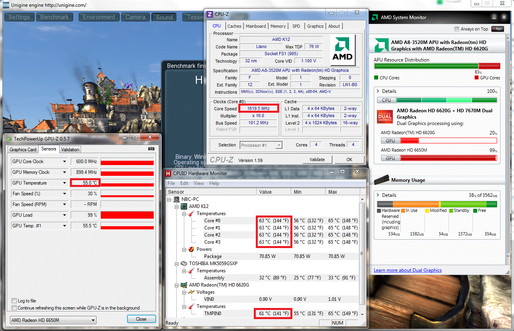Viewport: 514px width, 331px height.
Task: Switch to Graphics Card tab in GPU-Z
Action: point(23,150)
